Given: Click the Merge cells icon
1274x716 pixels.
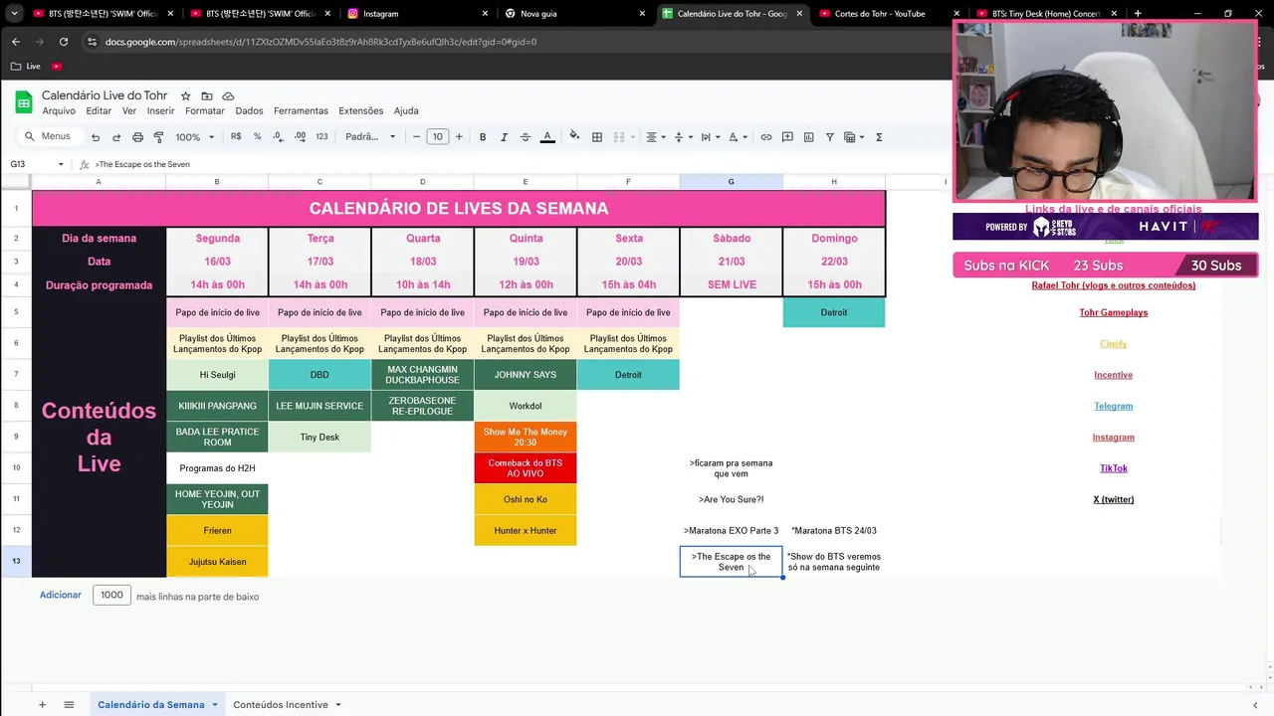Looking at the screenshot, I should pyautogui.click(x=619, y=137).
